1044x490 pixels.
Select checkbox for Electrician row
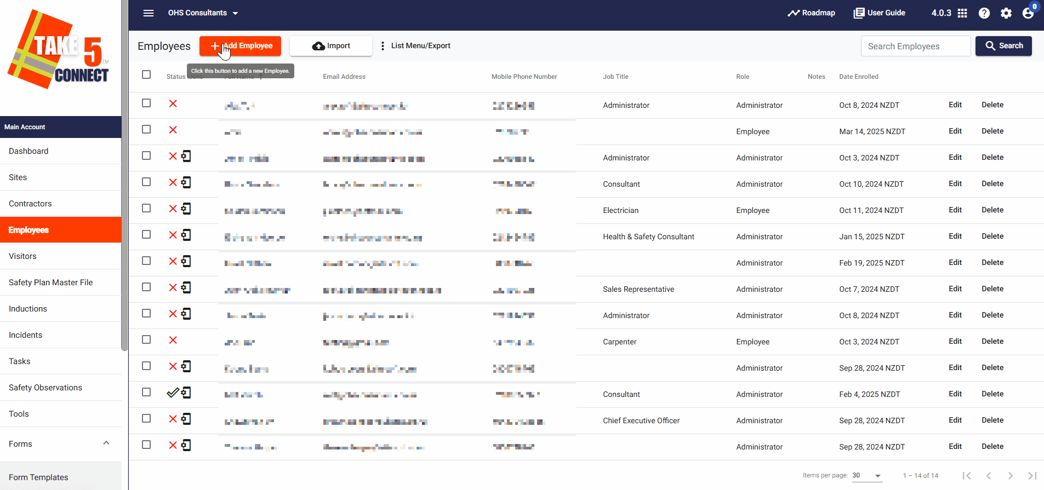click(146, 208)
